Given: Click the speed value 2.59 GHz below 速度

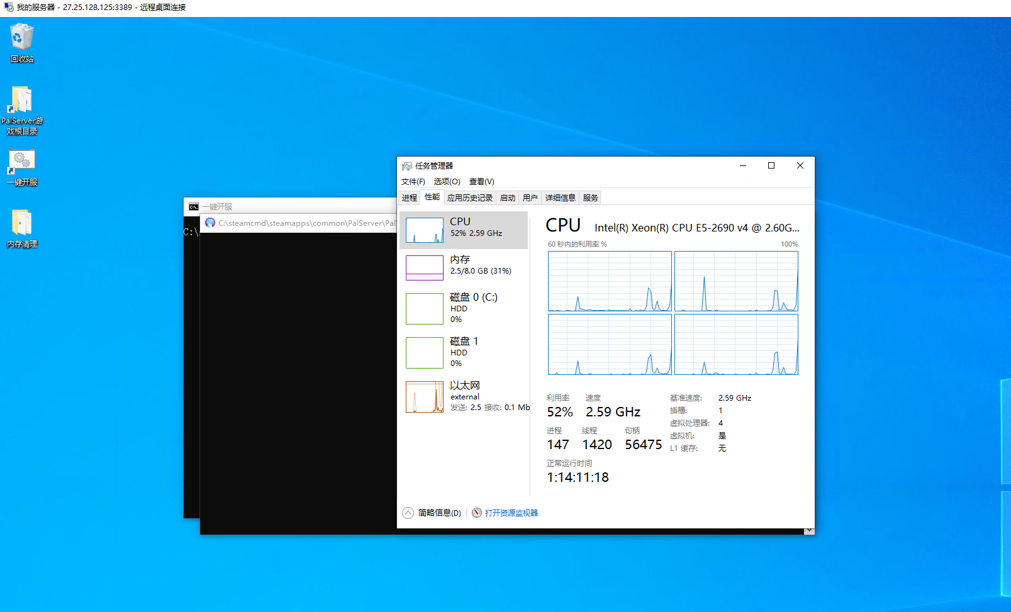Looking at the screenshot, I should (x=613, y=412).
